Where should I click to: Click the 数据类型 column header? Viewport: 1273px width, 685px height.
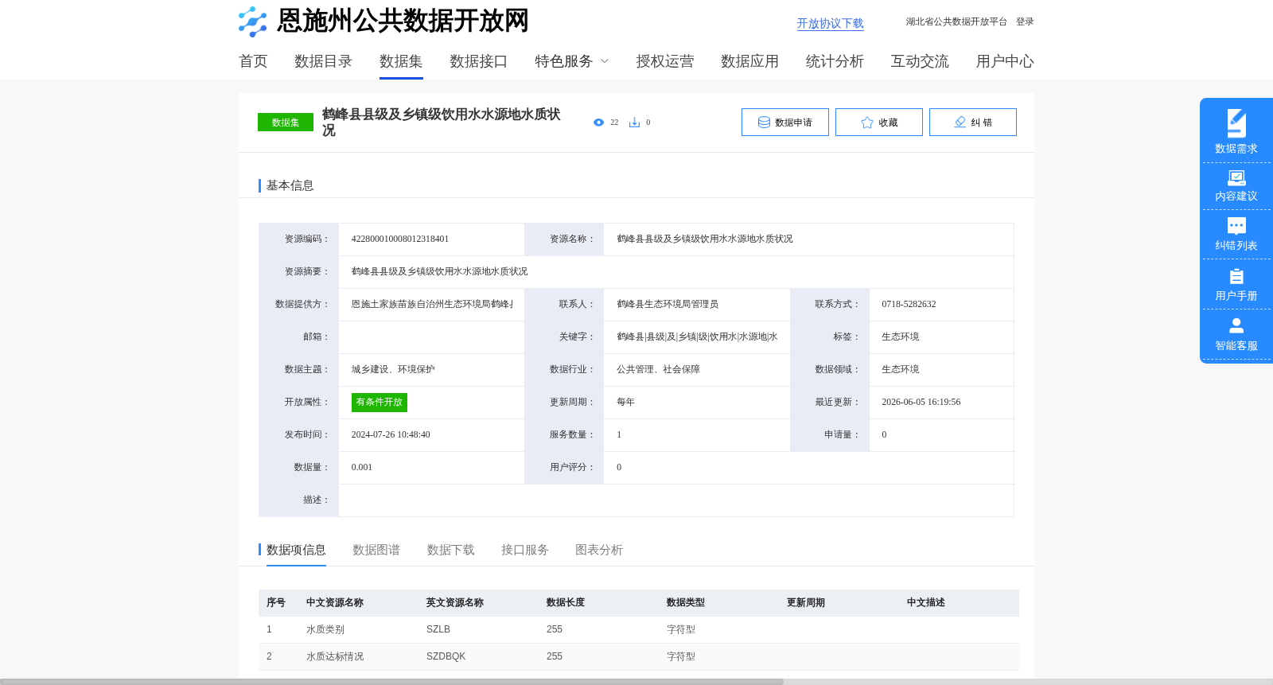click(686, 602)
